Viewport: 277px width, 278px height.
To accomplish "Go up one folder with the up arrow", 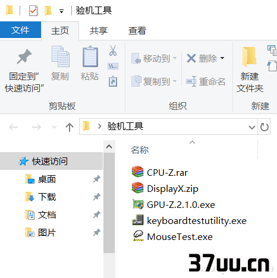I will pyautogui.click(x=70, y=127).
